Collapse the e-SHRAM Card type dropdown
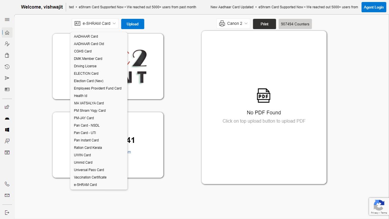Image resolution: width=389 pixels, height=219 pixels. tap(95, 24)
